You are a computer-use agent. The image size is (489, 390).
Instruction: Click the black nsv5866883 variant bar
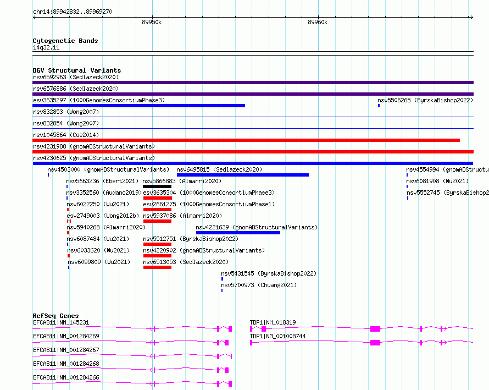pos(157,186)
